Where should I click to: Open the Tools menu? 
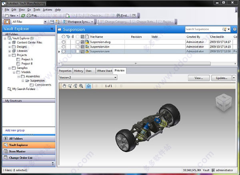pos(37,10)
